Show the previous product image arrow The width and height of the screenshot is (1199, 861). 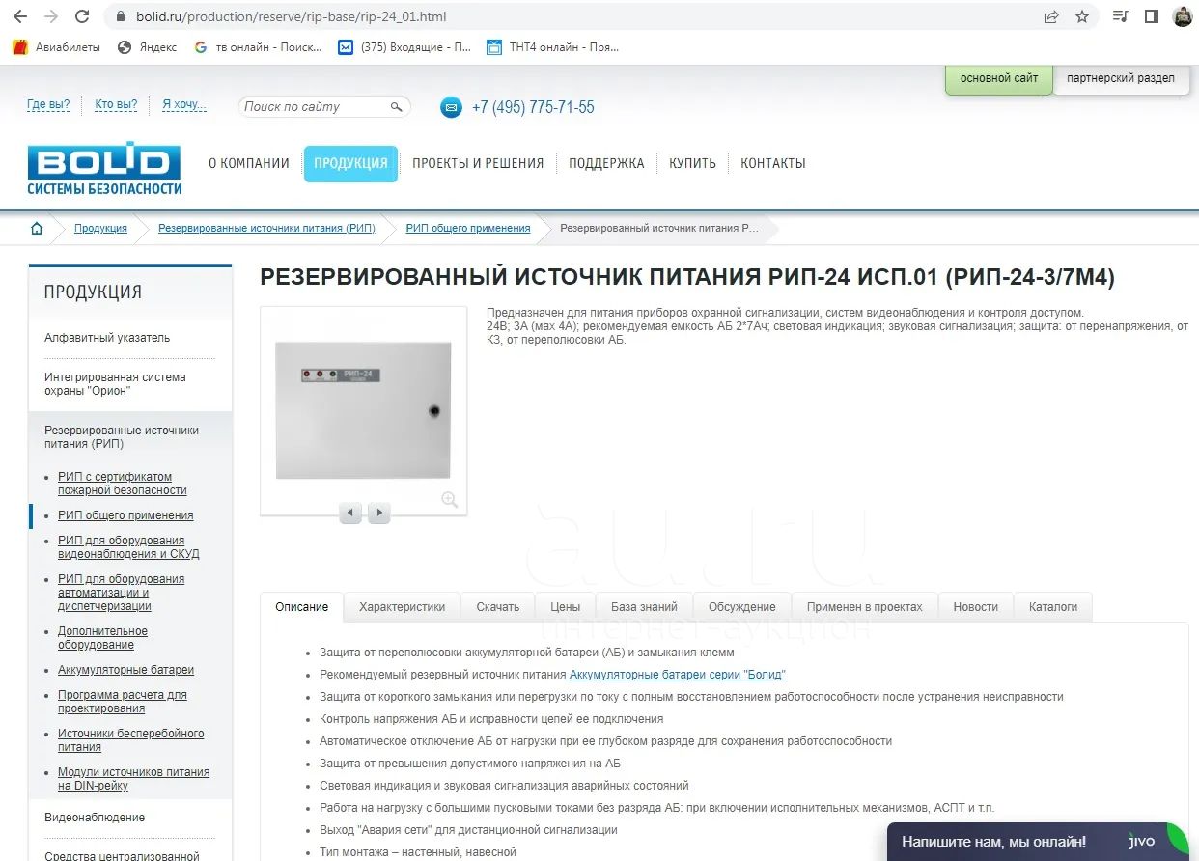click(350, 513)
